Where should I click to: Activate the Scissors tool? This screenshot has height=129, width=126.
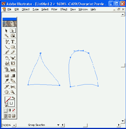point(13,87)
